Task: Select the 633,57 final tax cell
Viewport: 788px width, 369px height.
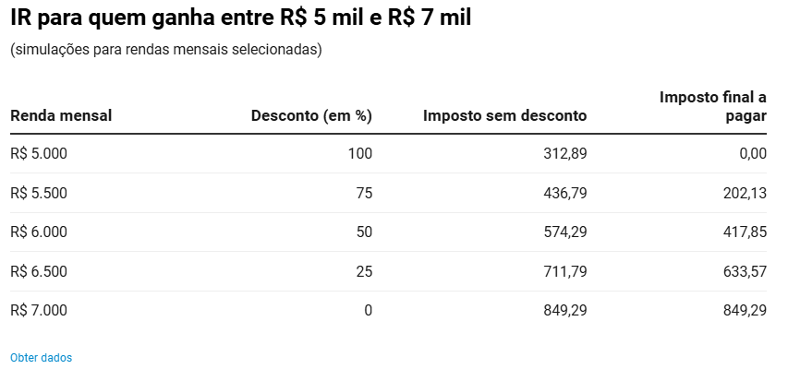Action: click(745, 271)
